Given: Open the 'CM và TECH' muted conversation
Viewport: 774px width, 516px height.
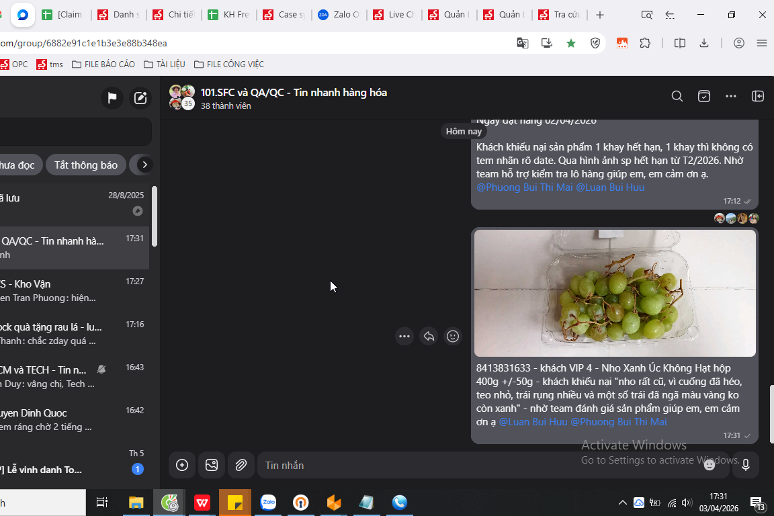Looking at the screenshot, I should click(x=75, y=377).
